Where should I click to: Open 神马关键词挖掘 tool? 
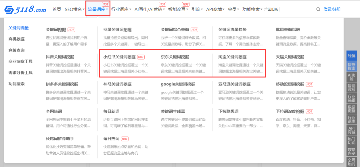117,84
